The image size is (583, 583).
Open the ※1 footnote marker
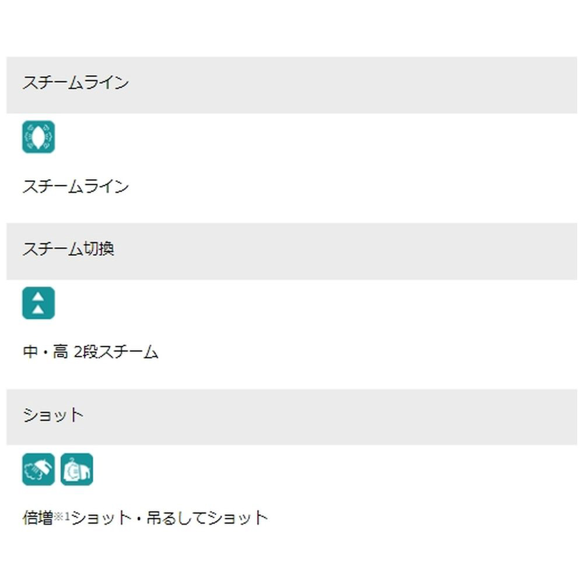pos(61,516)
